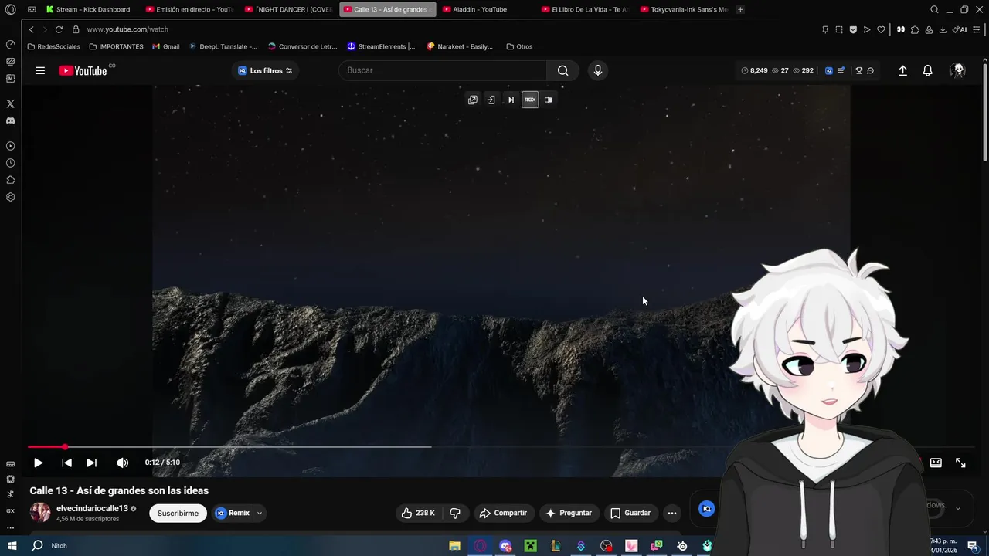Viewport: 989px width, 556px height.
Task: Save the video with Guardar
Action: [x=630, y=513]
